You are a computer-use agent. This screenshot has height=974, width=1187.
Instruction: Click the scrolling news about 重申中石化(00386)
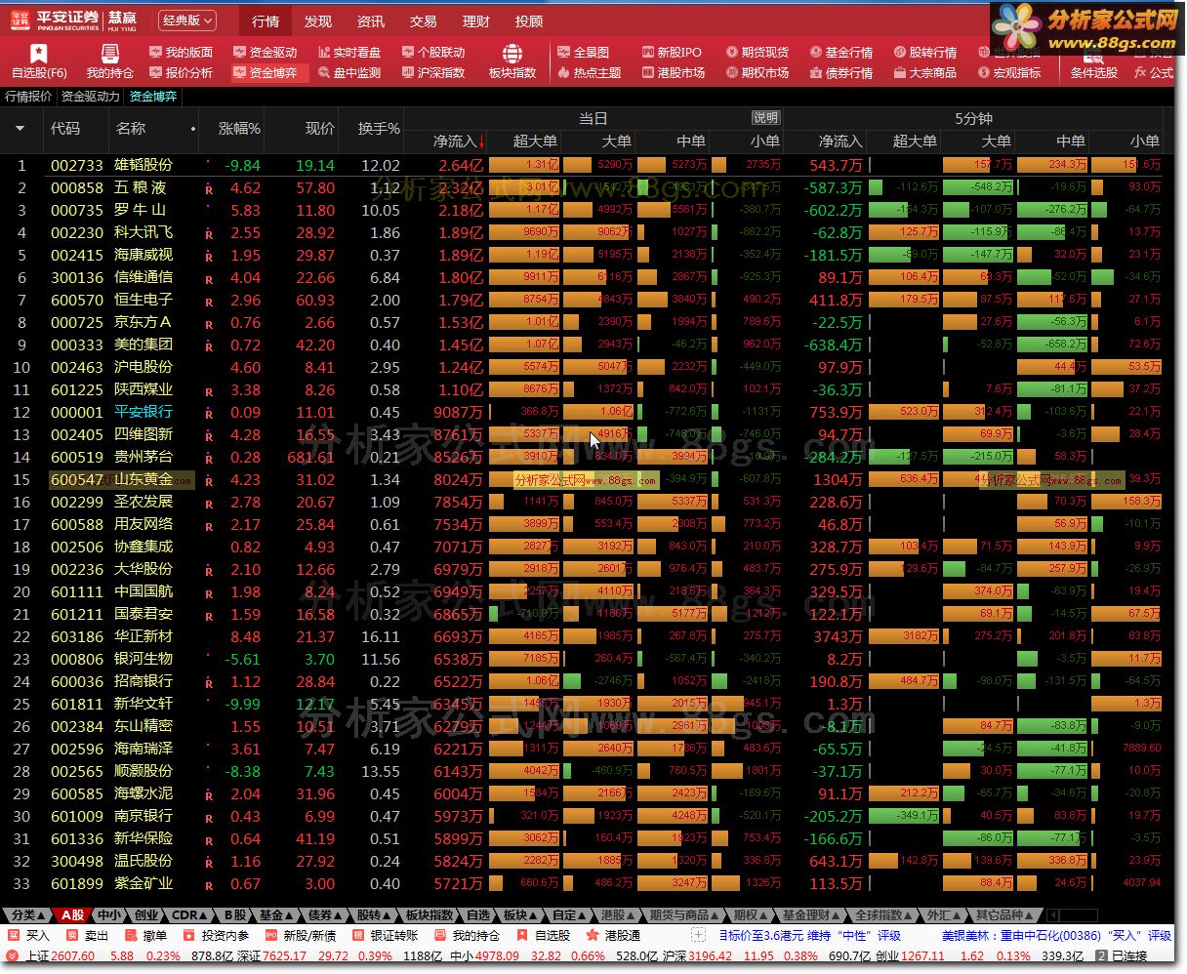[x=1056, y=935]
